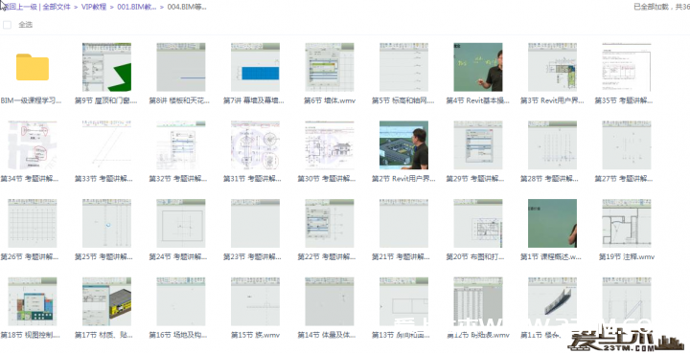Open 第6节 墙体.wmv video thumbnail
This screenshot has height=353, width=690.
[330, 67]
